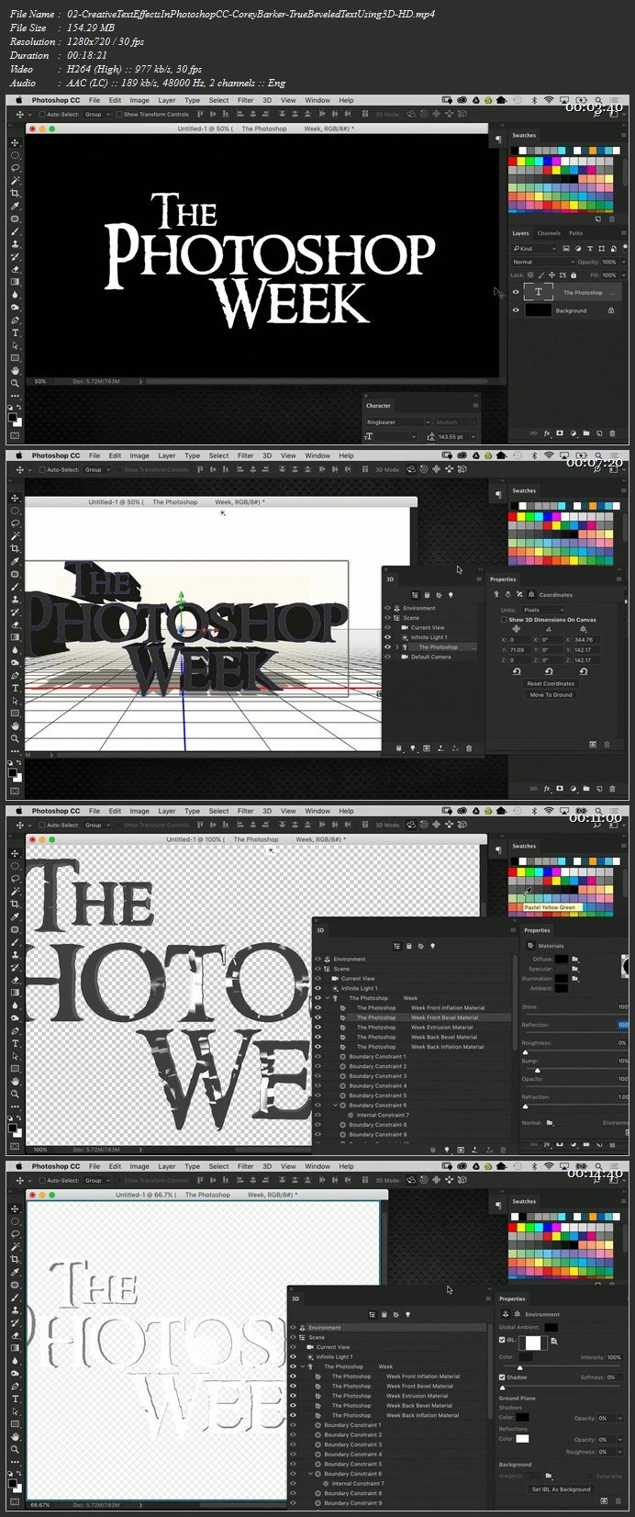Select the Character panel tab
Screen dimensions: 635x1517
[378, 406]
